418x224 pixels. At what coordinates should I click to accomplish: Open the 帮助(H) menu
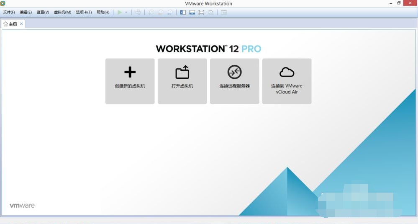tap(103, 12)
